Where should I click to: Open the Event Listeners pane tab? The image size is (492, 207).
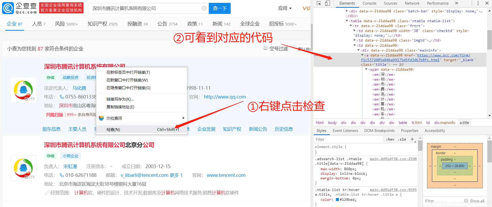pos(345,131)
